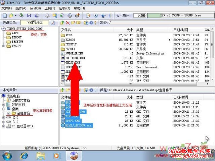Expand the (D:) drive node
215x161 pixels.
click(x=4, y=122)
